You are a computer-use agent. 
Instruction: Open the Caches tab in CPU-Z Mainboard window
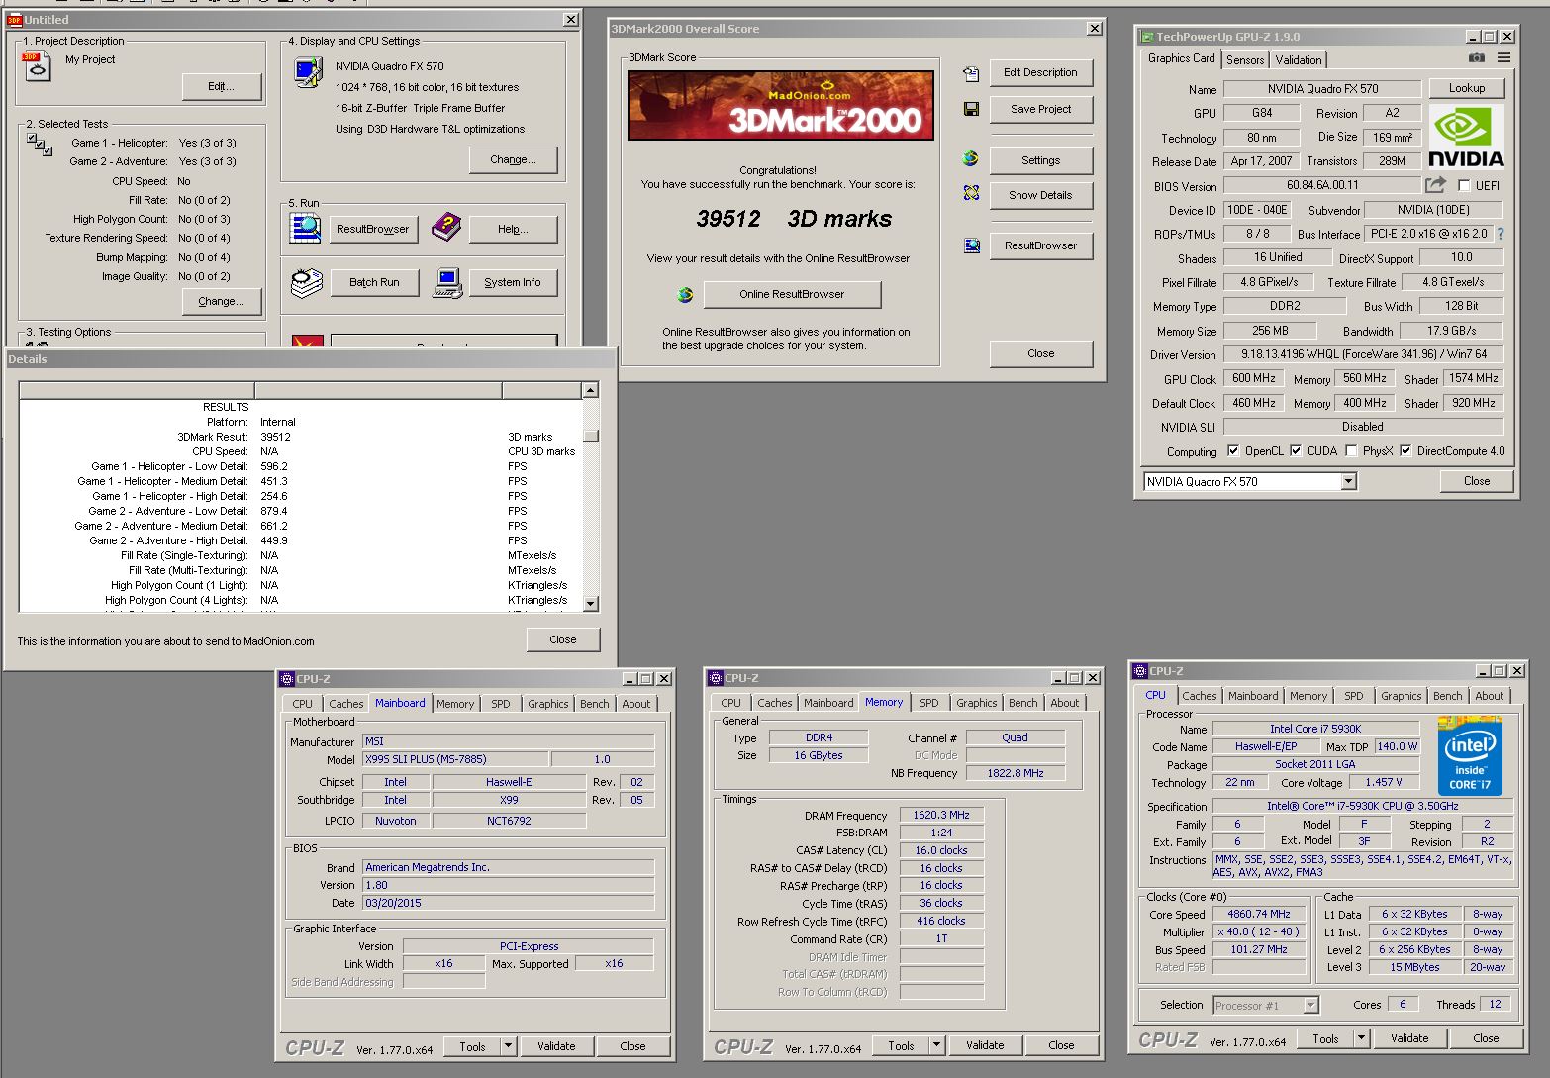(346, 704)
